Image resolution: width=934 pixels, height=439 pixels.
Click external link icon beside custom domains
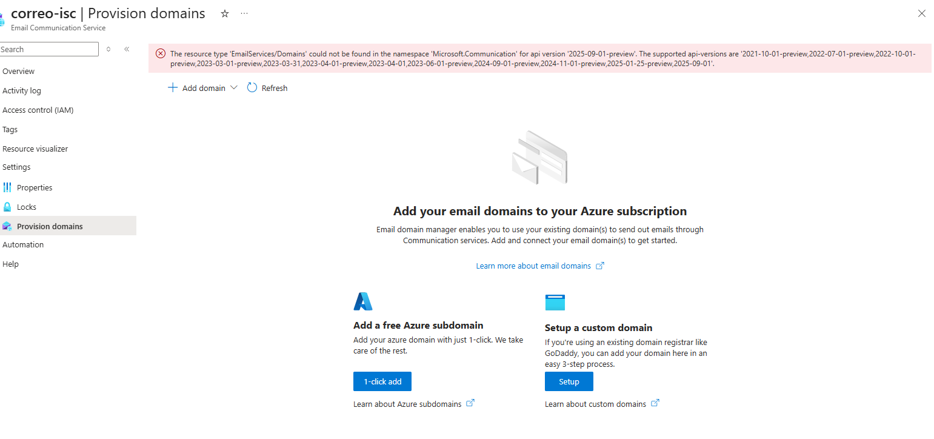pos(655,403)
